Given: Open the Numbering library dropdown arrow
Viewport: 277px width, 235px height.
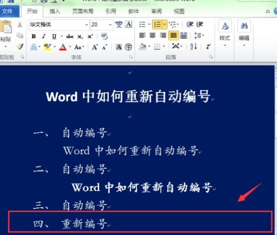Looking at the screenshot, I should coord(164,24).
